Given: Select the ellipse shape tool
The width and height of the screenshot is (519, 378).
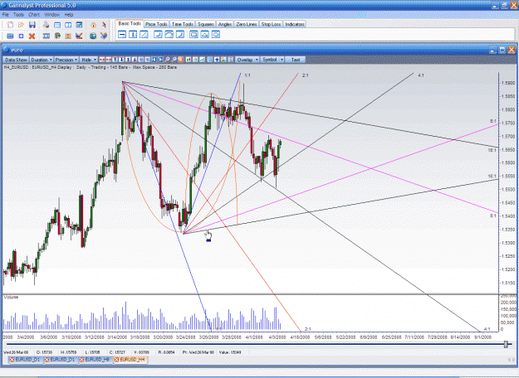Looking at the screenshot, I should pyautogui.click(x=216, y=34).
